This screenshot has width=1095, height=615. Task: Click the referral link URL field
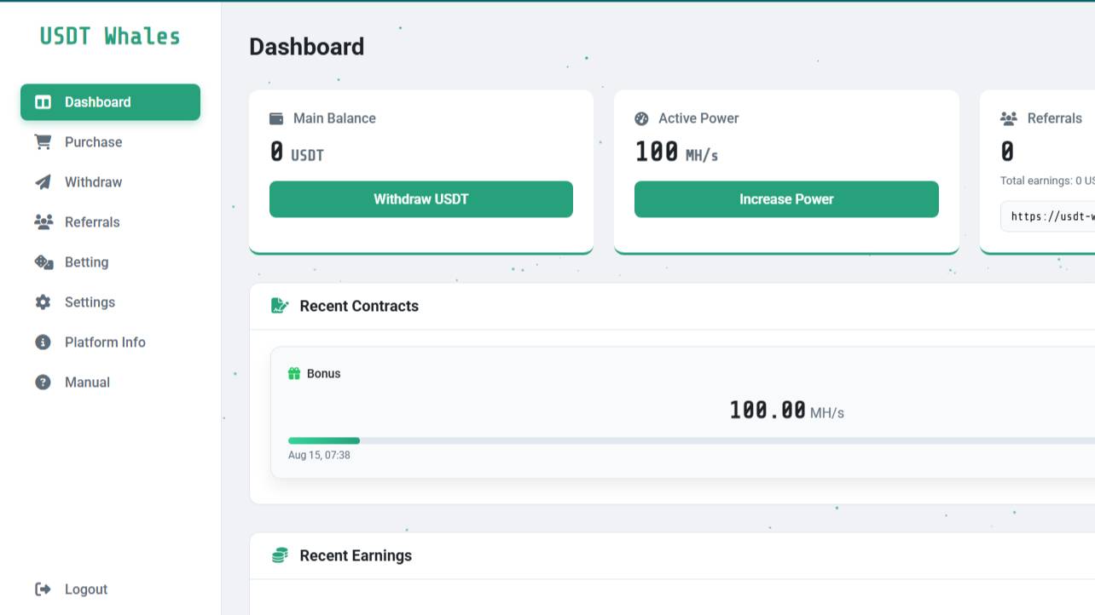[x=1051, y=216]
